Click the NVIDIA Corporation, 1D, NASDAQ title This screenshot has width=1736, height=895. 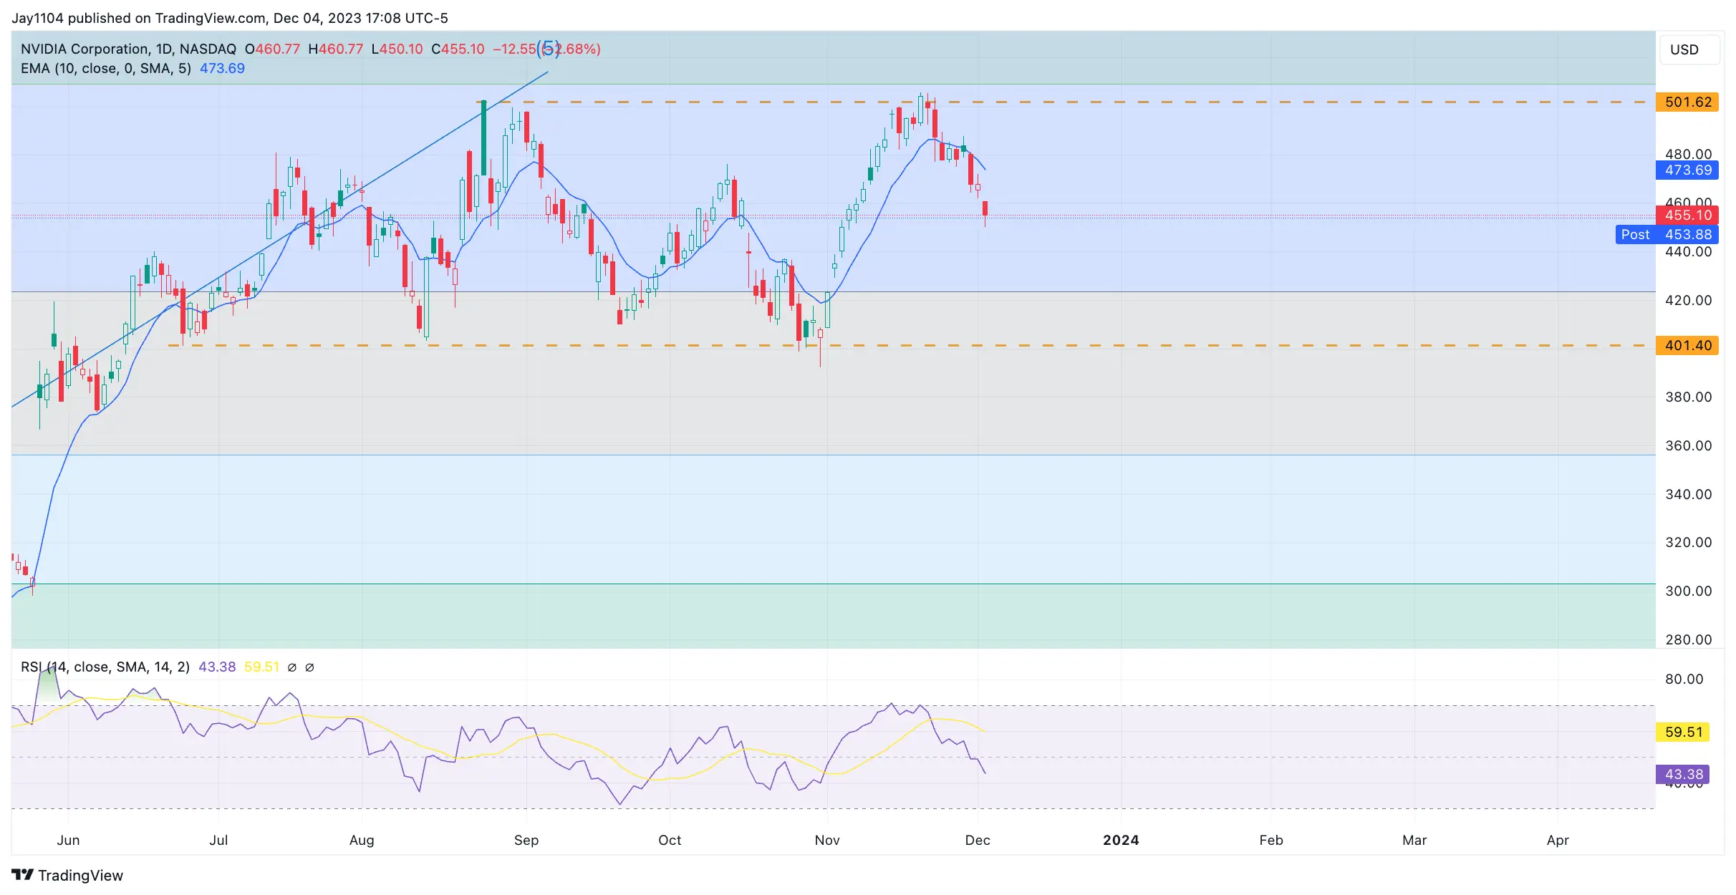(x=128, y=49)
